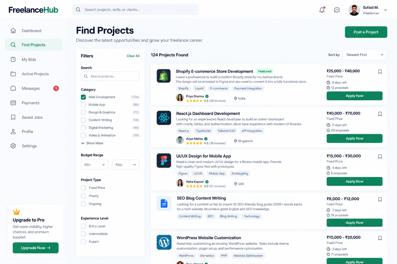The image size is (397, 264).
Task: Click the TypeScript skill tag
Action: [x=203, y=131]
